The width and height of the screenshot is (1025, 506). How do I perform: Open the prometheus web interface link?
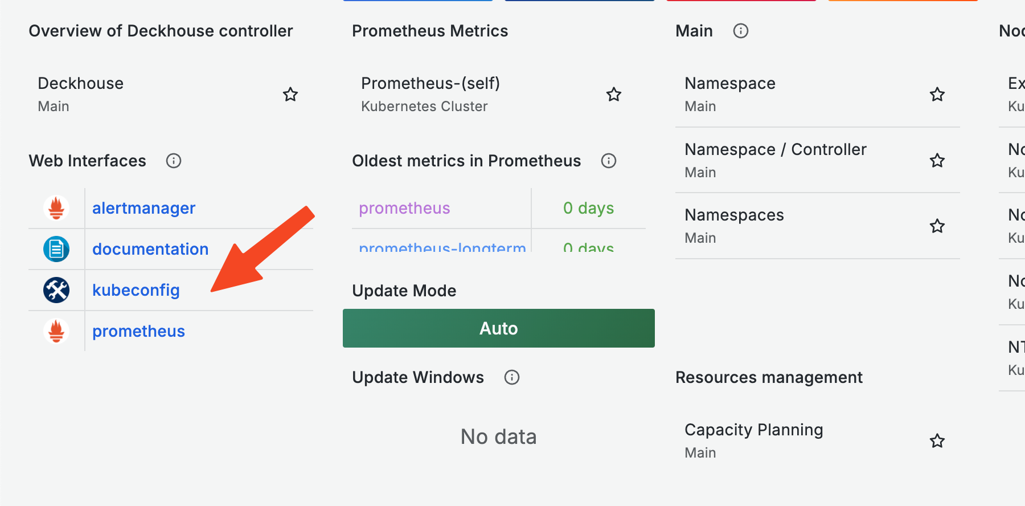(x=138, y=331)
